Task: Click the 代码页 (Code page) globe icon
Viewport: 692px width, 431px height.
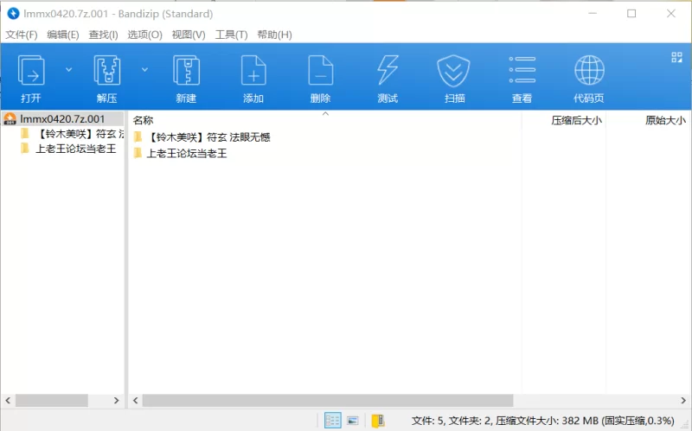Action: pos(589,70)
